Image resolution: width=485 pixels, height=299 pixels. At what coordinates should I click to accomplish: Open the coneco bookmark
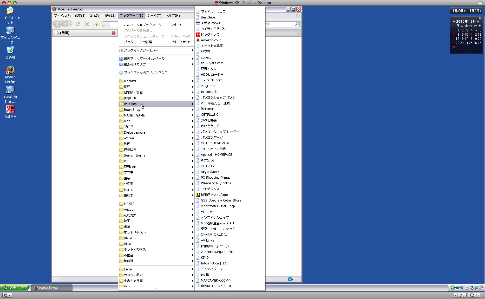pyautogui.click(x=230, y=57)
